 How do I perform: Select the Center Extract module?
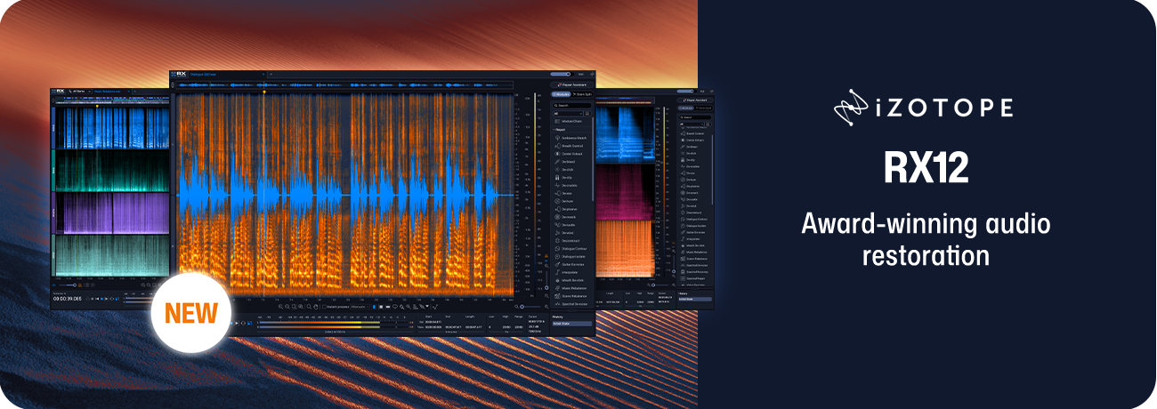[x=570, y=153]
